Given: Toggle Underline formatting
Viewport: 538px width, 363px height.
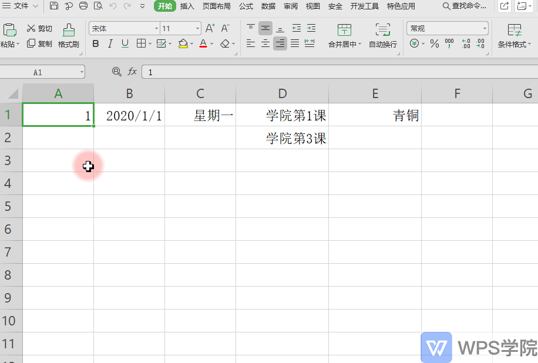Looking at the screenshot, I should click(x=125, y=43).
